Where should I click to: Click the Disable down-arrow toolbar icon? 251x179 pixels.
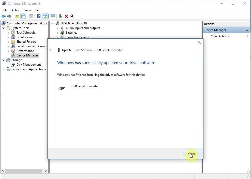[x=72, y=16]
